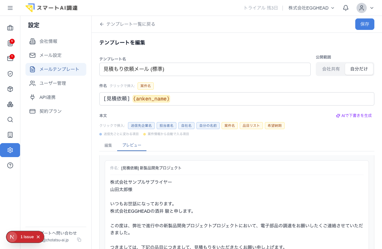Expand the chevron next to user avatar
This screenshot has width=382, height=249.
tap(371, 8)
